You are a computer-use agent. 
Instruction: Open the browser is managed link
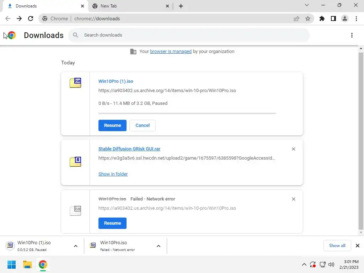[171, 51]
